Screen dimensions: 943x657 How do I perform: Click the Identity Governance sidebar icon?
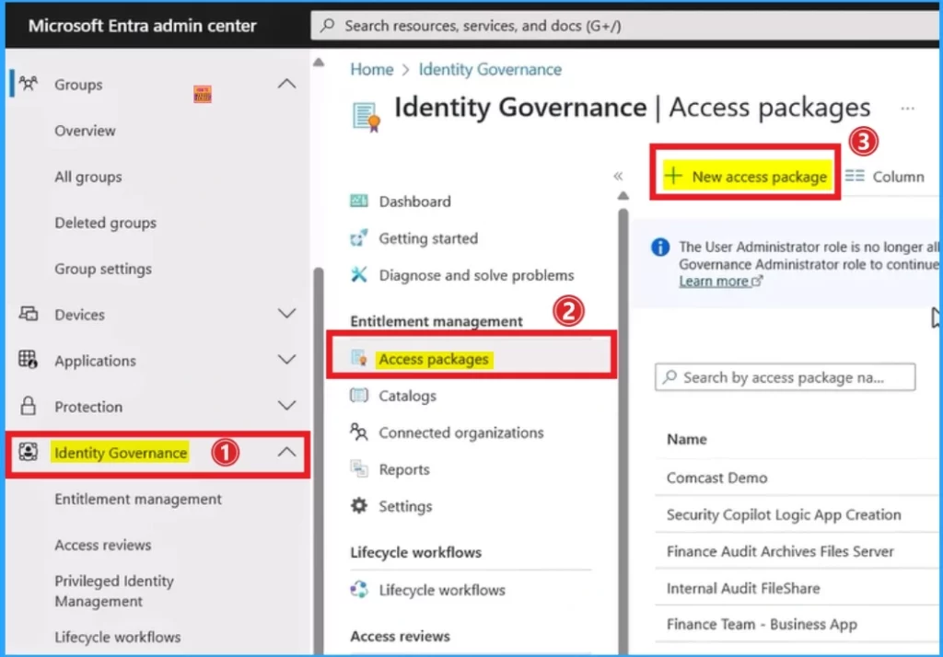(28, 452)
